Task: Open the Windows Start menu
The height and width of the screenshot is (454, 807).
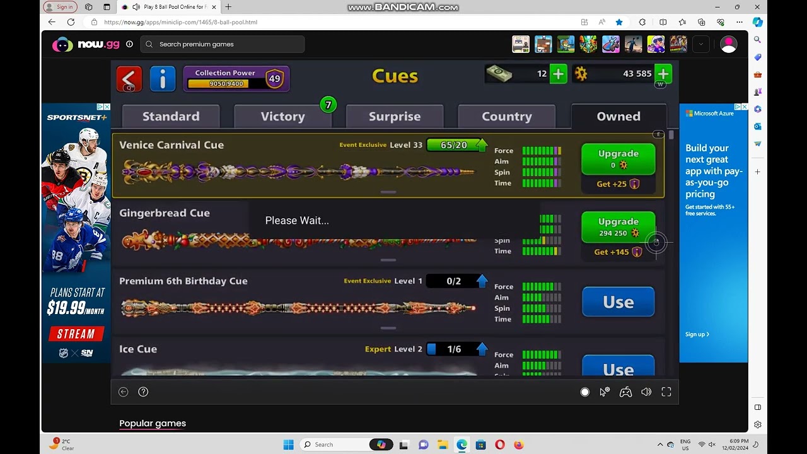Action: [x=288, y=445]
